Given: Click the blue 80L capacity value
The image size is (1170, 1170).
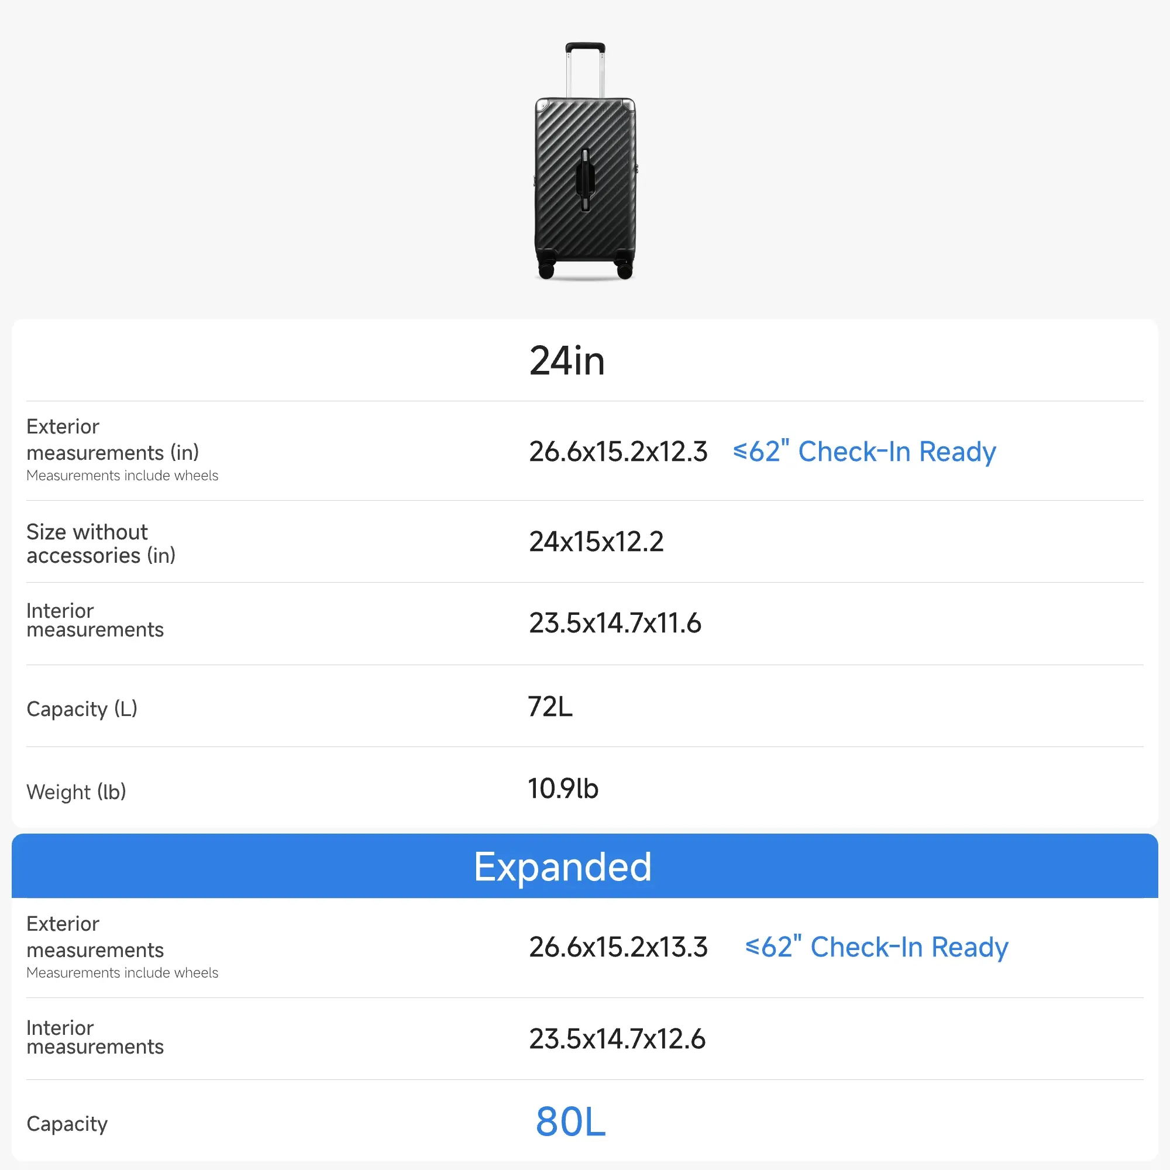Looking at the screenshot, I should (570, 1121).
